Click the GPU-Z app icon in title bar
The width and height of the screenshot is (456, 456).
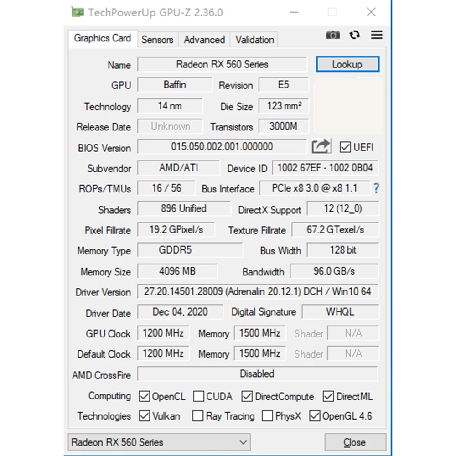click(x=78, y=12)
